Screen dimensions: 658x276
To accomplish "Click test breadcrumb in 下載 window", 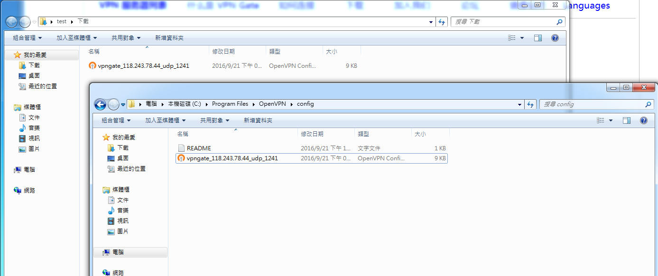I will click(x=62, y=22).
